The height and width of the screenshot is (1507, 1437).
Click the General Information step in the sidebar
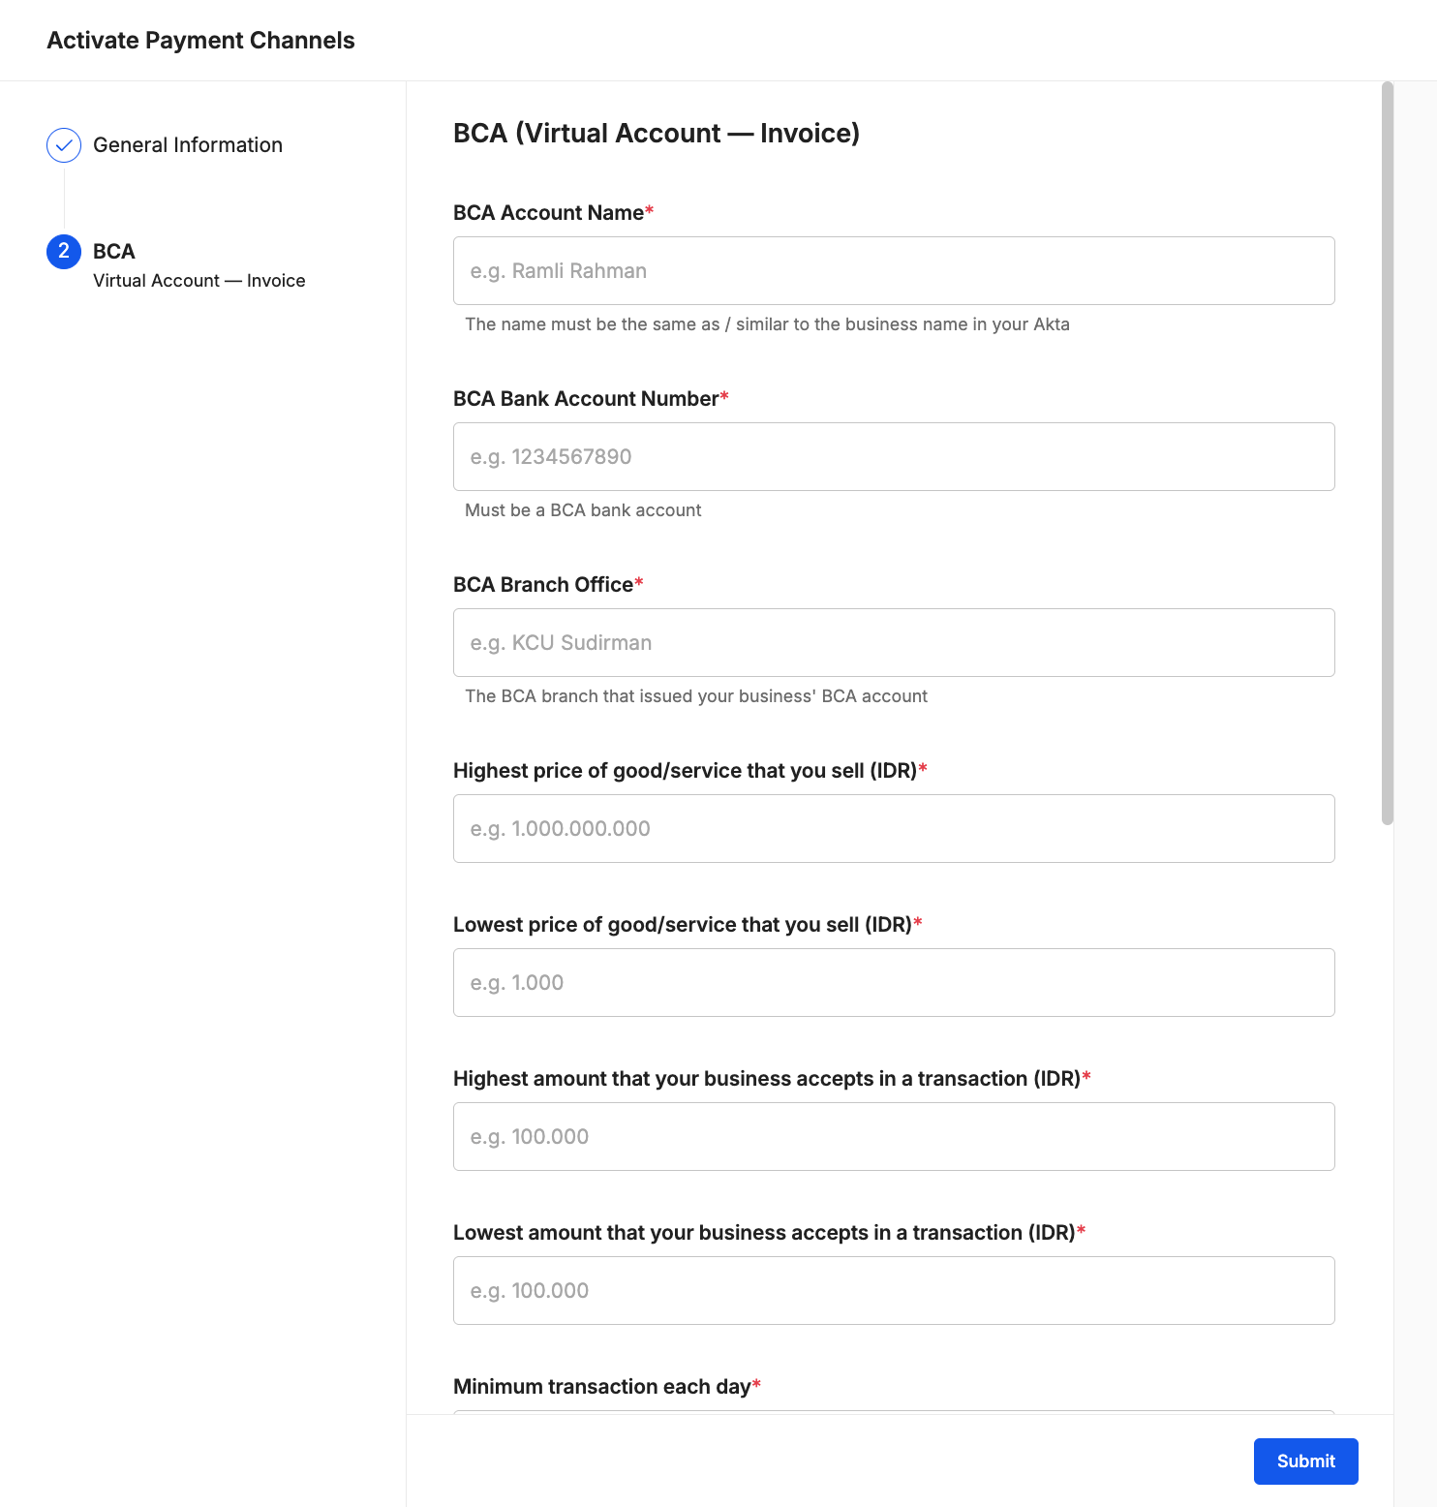(187, 144)
